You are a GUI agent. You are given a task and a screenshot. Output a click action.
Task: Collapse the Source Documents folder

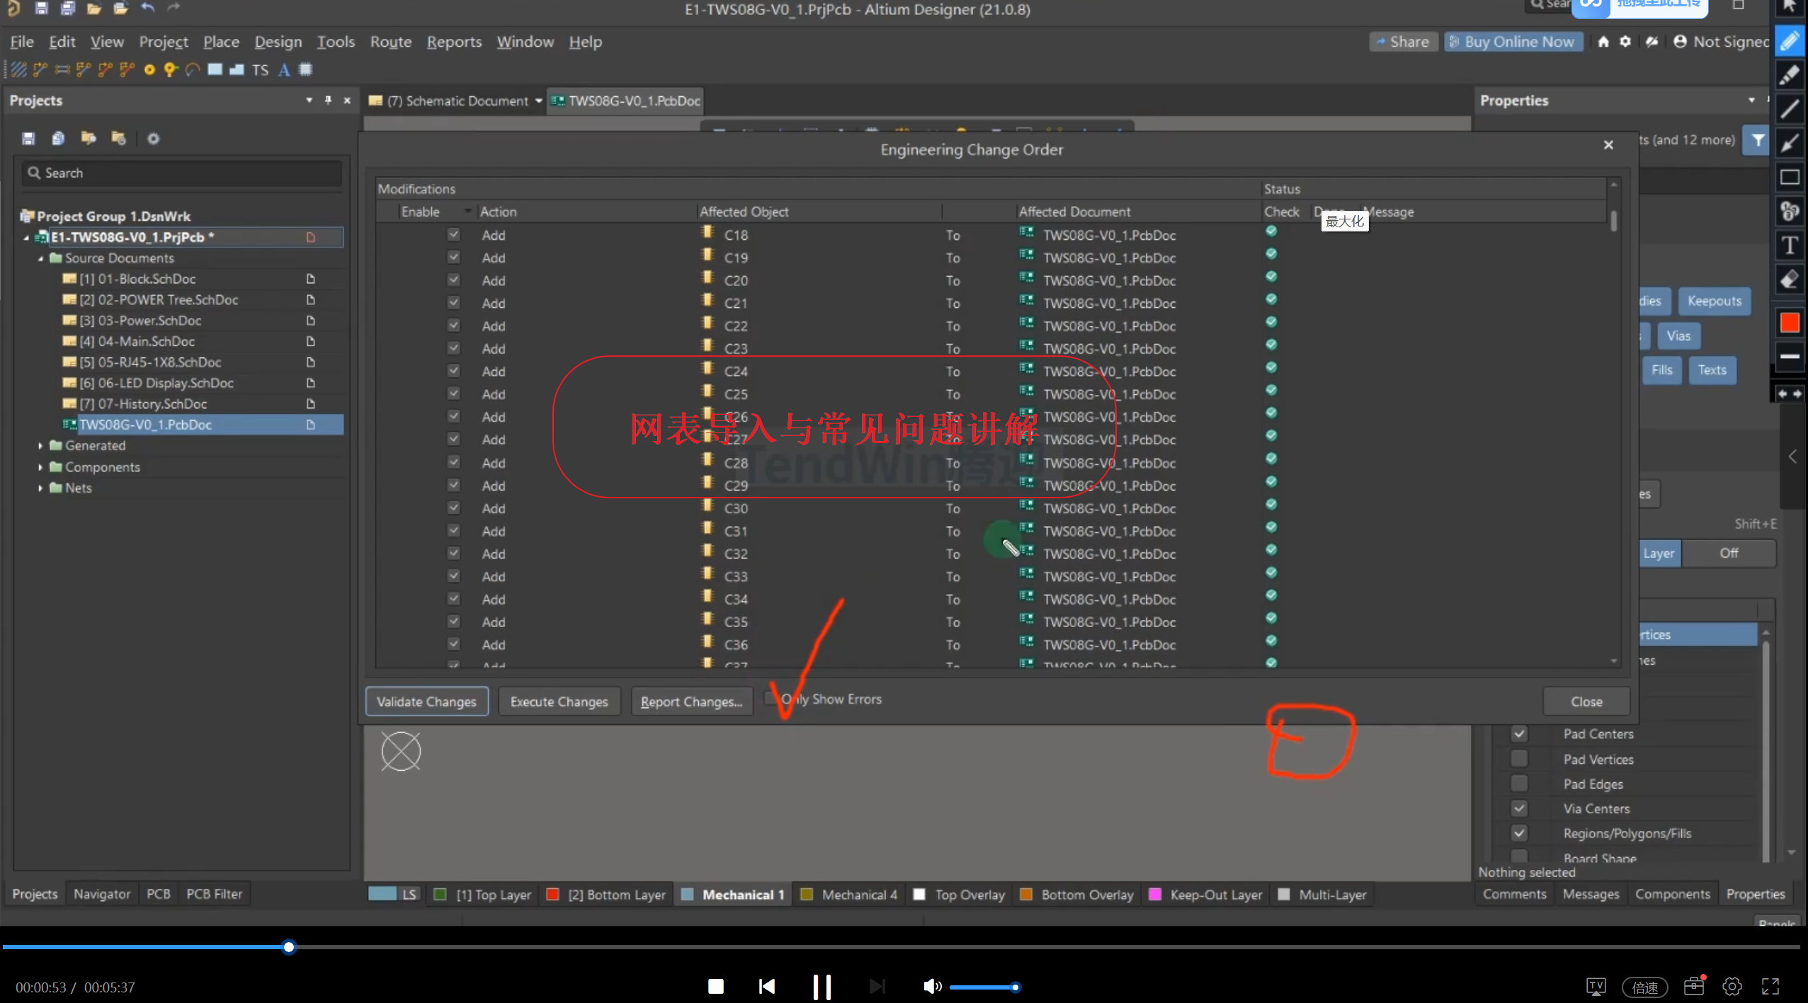41,258
